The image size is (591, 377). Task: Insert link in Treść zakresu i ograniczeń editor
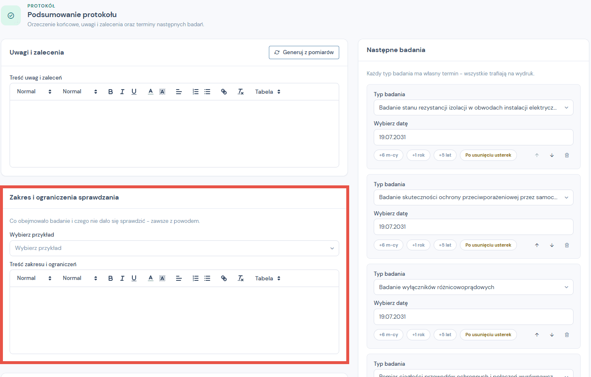(x=224, y=278)
